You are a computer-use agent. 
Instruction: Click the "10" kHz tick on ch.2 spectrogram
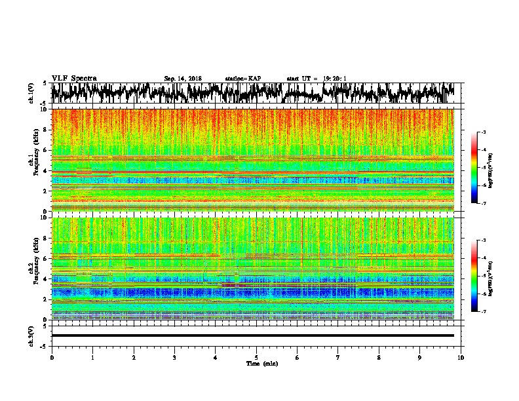click(x=45, y=218)
